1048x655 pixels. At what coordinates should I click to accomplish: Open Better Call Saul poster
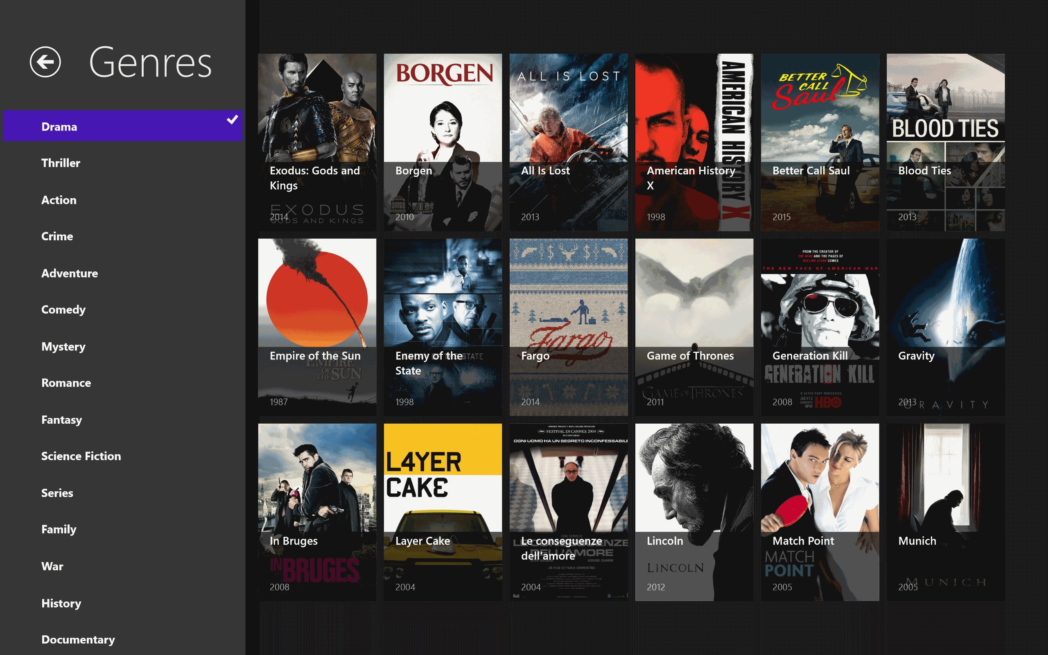click(820, 142)
